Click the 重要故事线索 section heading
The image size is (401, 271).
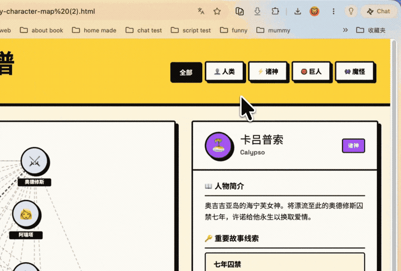pos(237,239)
